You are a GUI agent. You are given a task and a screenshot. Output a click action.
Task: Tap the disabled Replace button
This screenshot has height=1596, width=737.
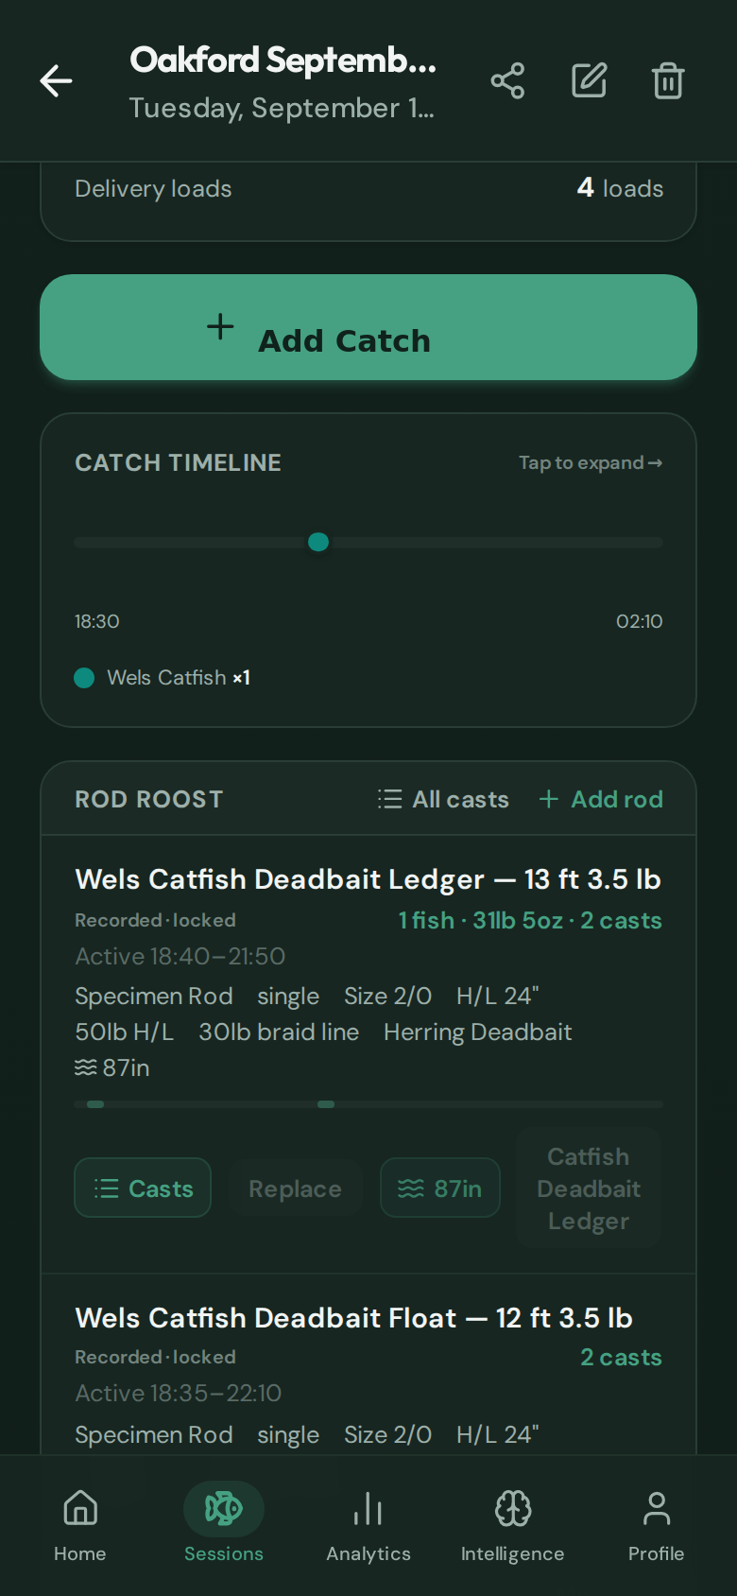click(295, 1188)
